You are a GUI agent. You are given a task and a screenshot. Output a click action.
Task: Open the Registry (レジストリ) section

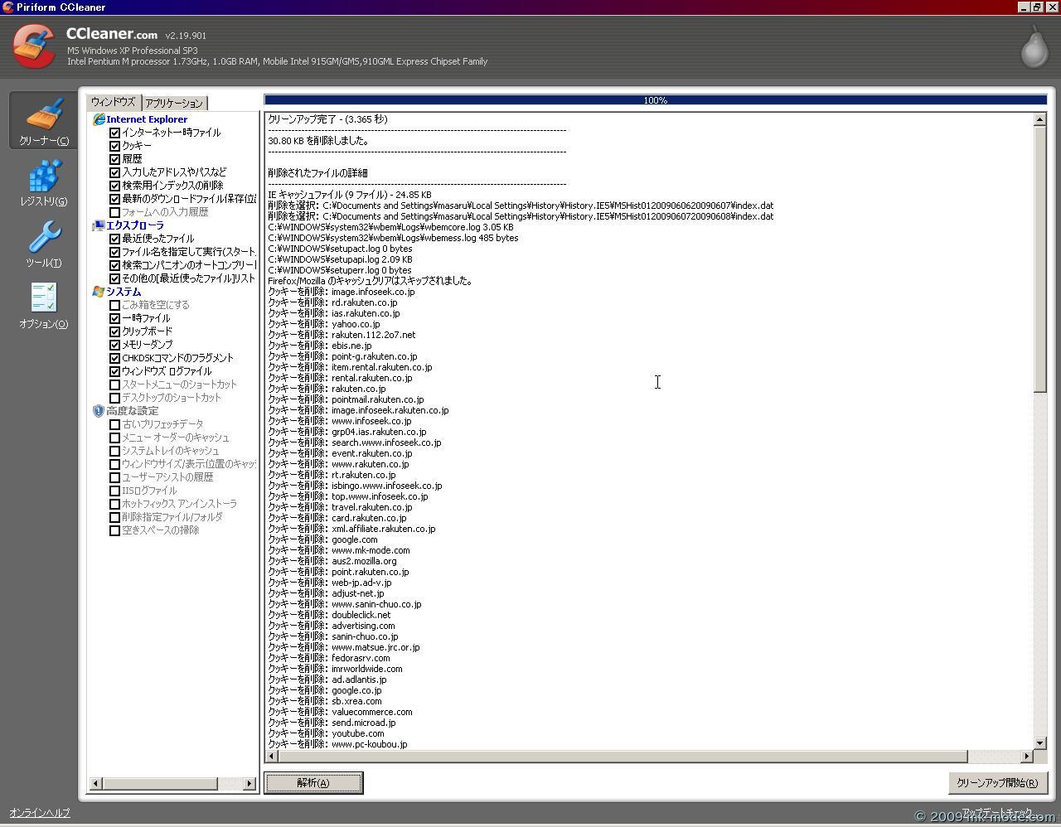44,182
